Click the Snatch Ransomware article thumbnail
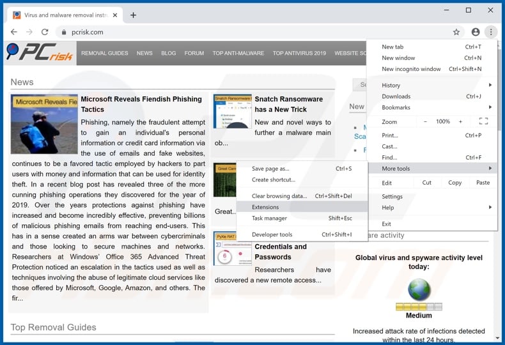505x345 pixels. coord(232,111)
